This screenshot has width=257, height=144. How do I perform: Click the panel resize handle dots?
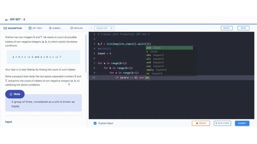click(x=88, y=76)
